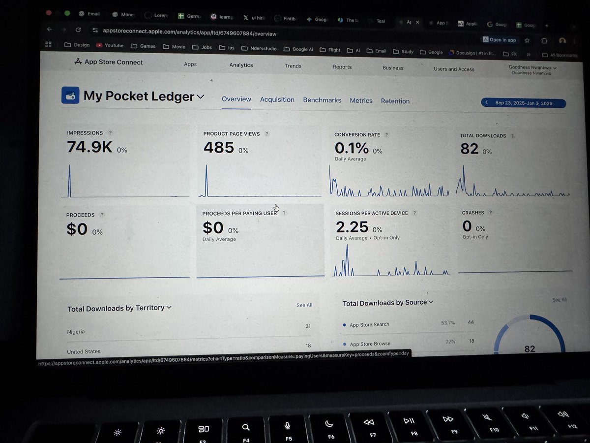Open site information icon in address bar
The image size is (590, 443).
(95, 31)
